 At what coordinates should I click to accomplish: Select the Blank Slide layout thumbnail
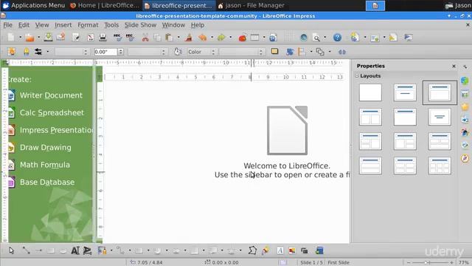coord(370,92)
